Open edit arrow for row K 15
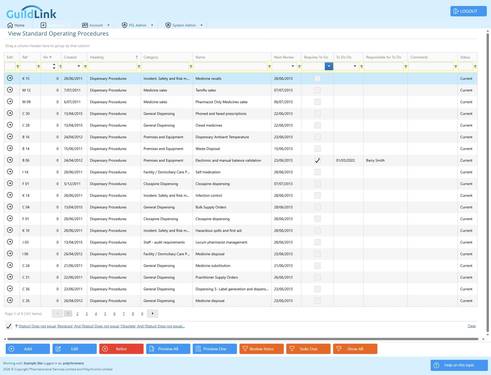 point(10,78)
